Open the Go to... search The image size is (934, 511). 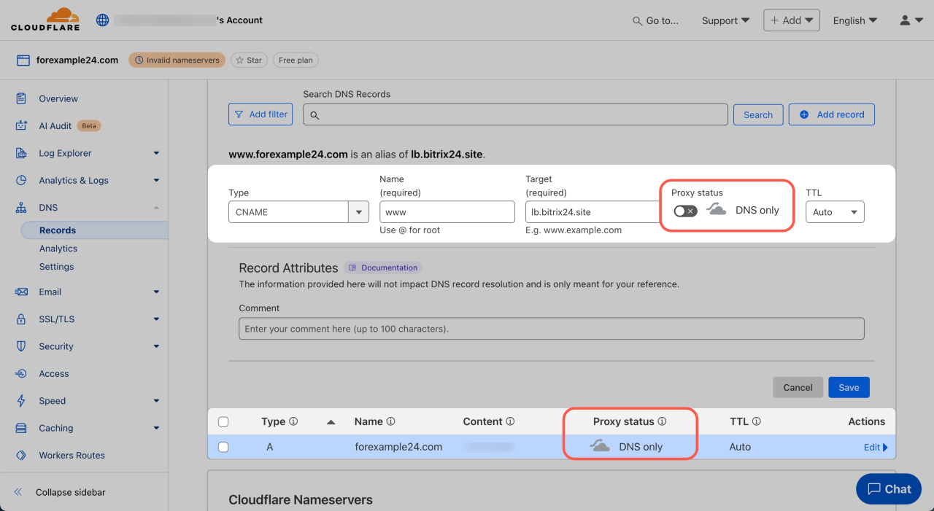coord(655,20)
